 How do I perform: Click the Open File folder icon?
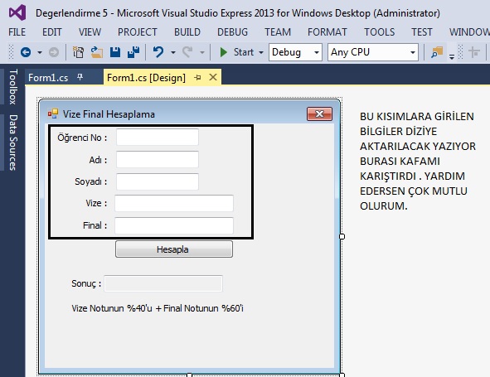[97, 52]
